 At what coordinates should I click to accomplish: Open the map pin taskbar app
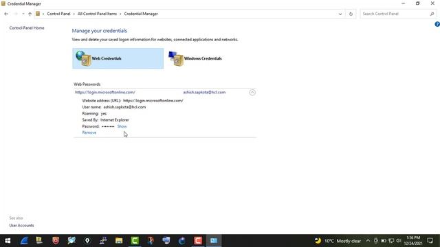click(x=87, y=241)
